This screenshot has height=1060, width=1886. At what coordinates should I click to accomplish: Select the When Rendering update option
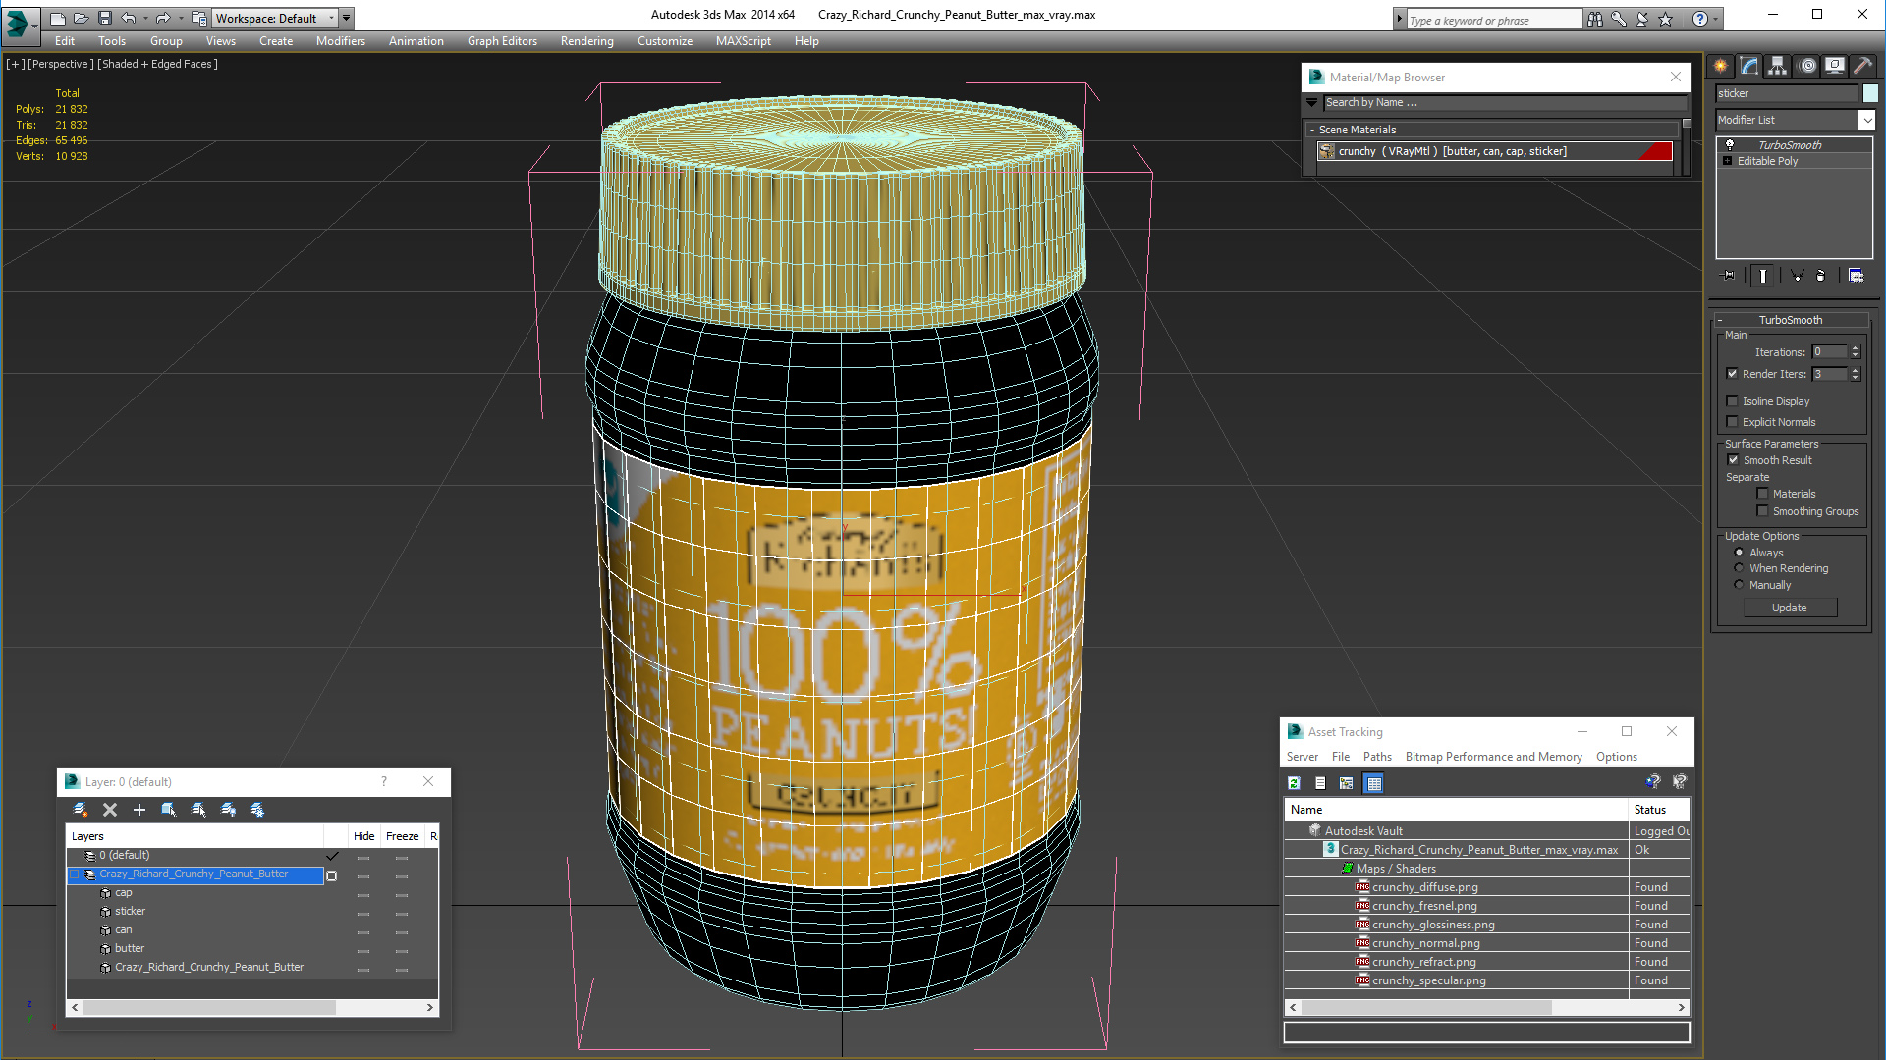1739,567
